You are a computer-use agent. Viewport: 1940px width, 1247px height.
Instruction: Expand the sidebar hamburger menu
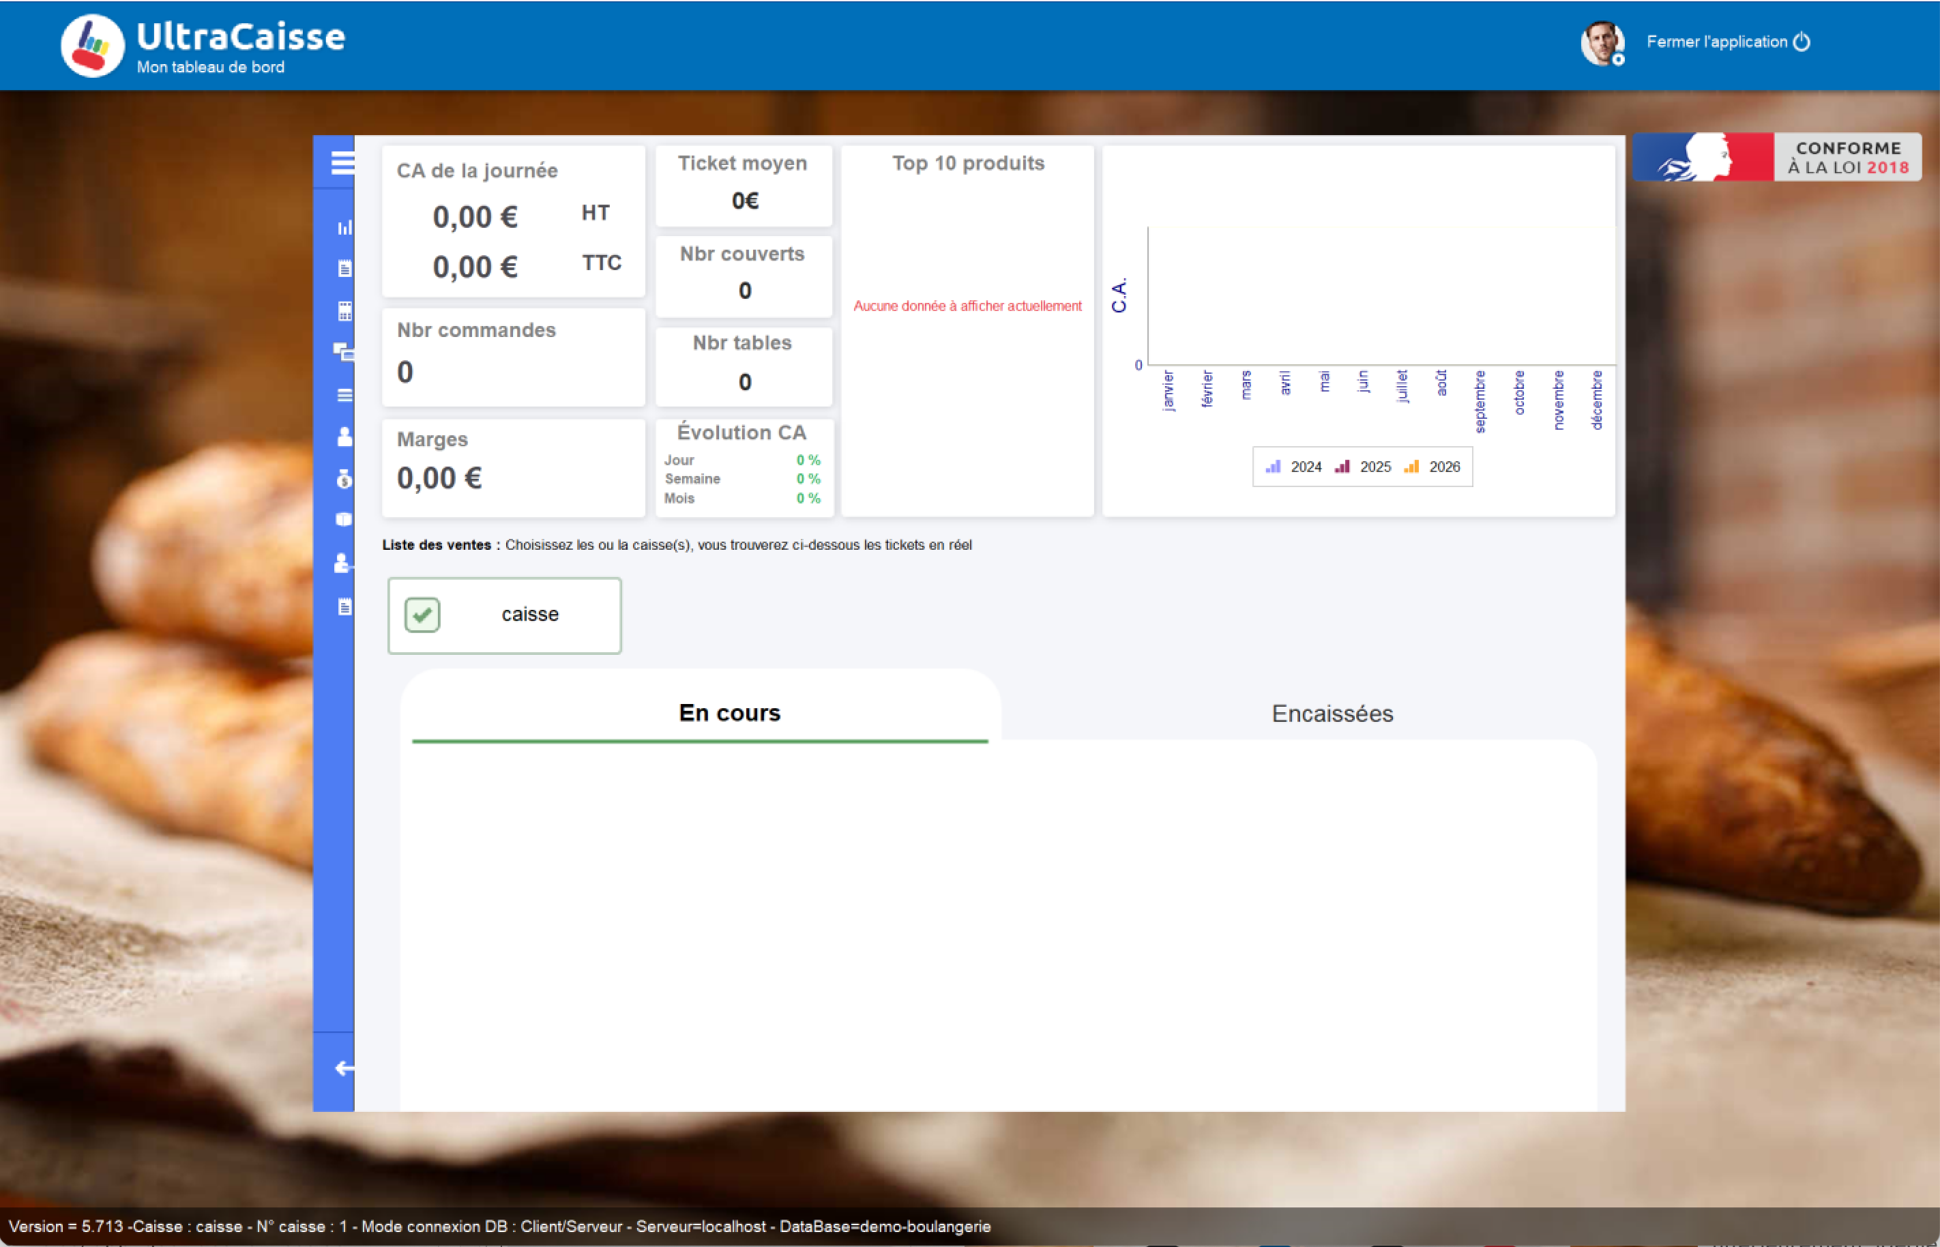[x=342, y=163]
